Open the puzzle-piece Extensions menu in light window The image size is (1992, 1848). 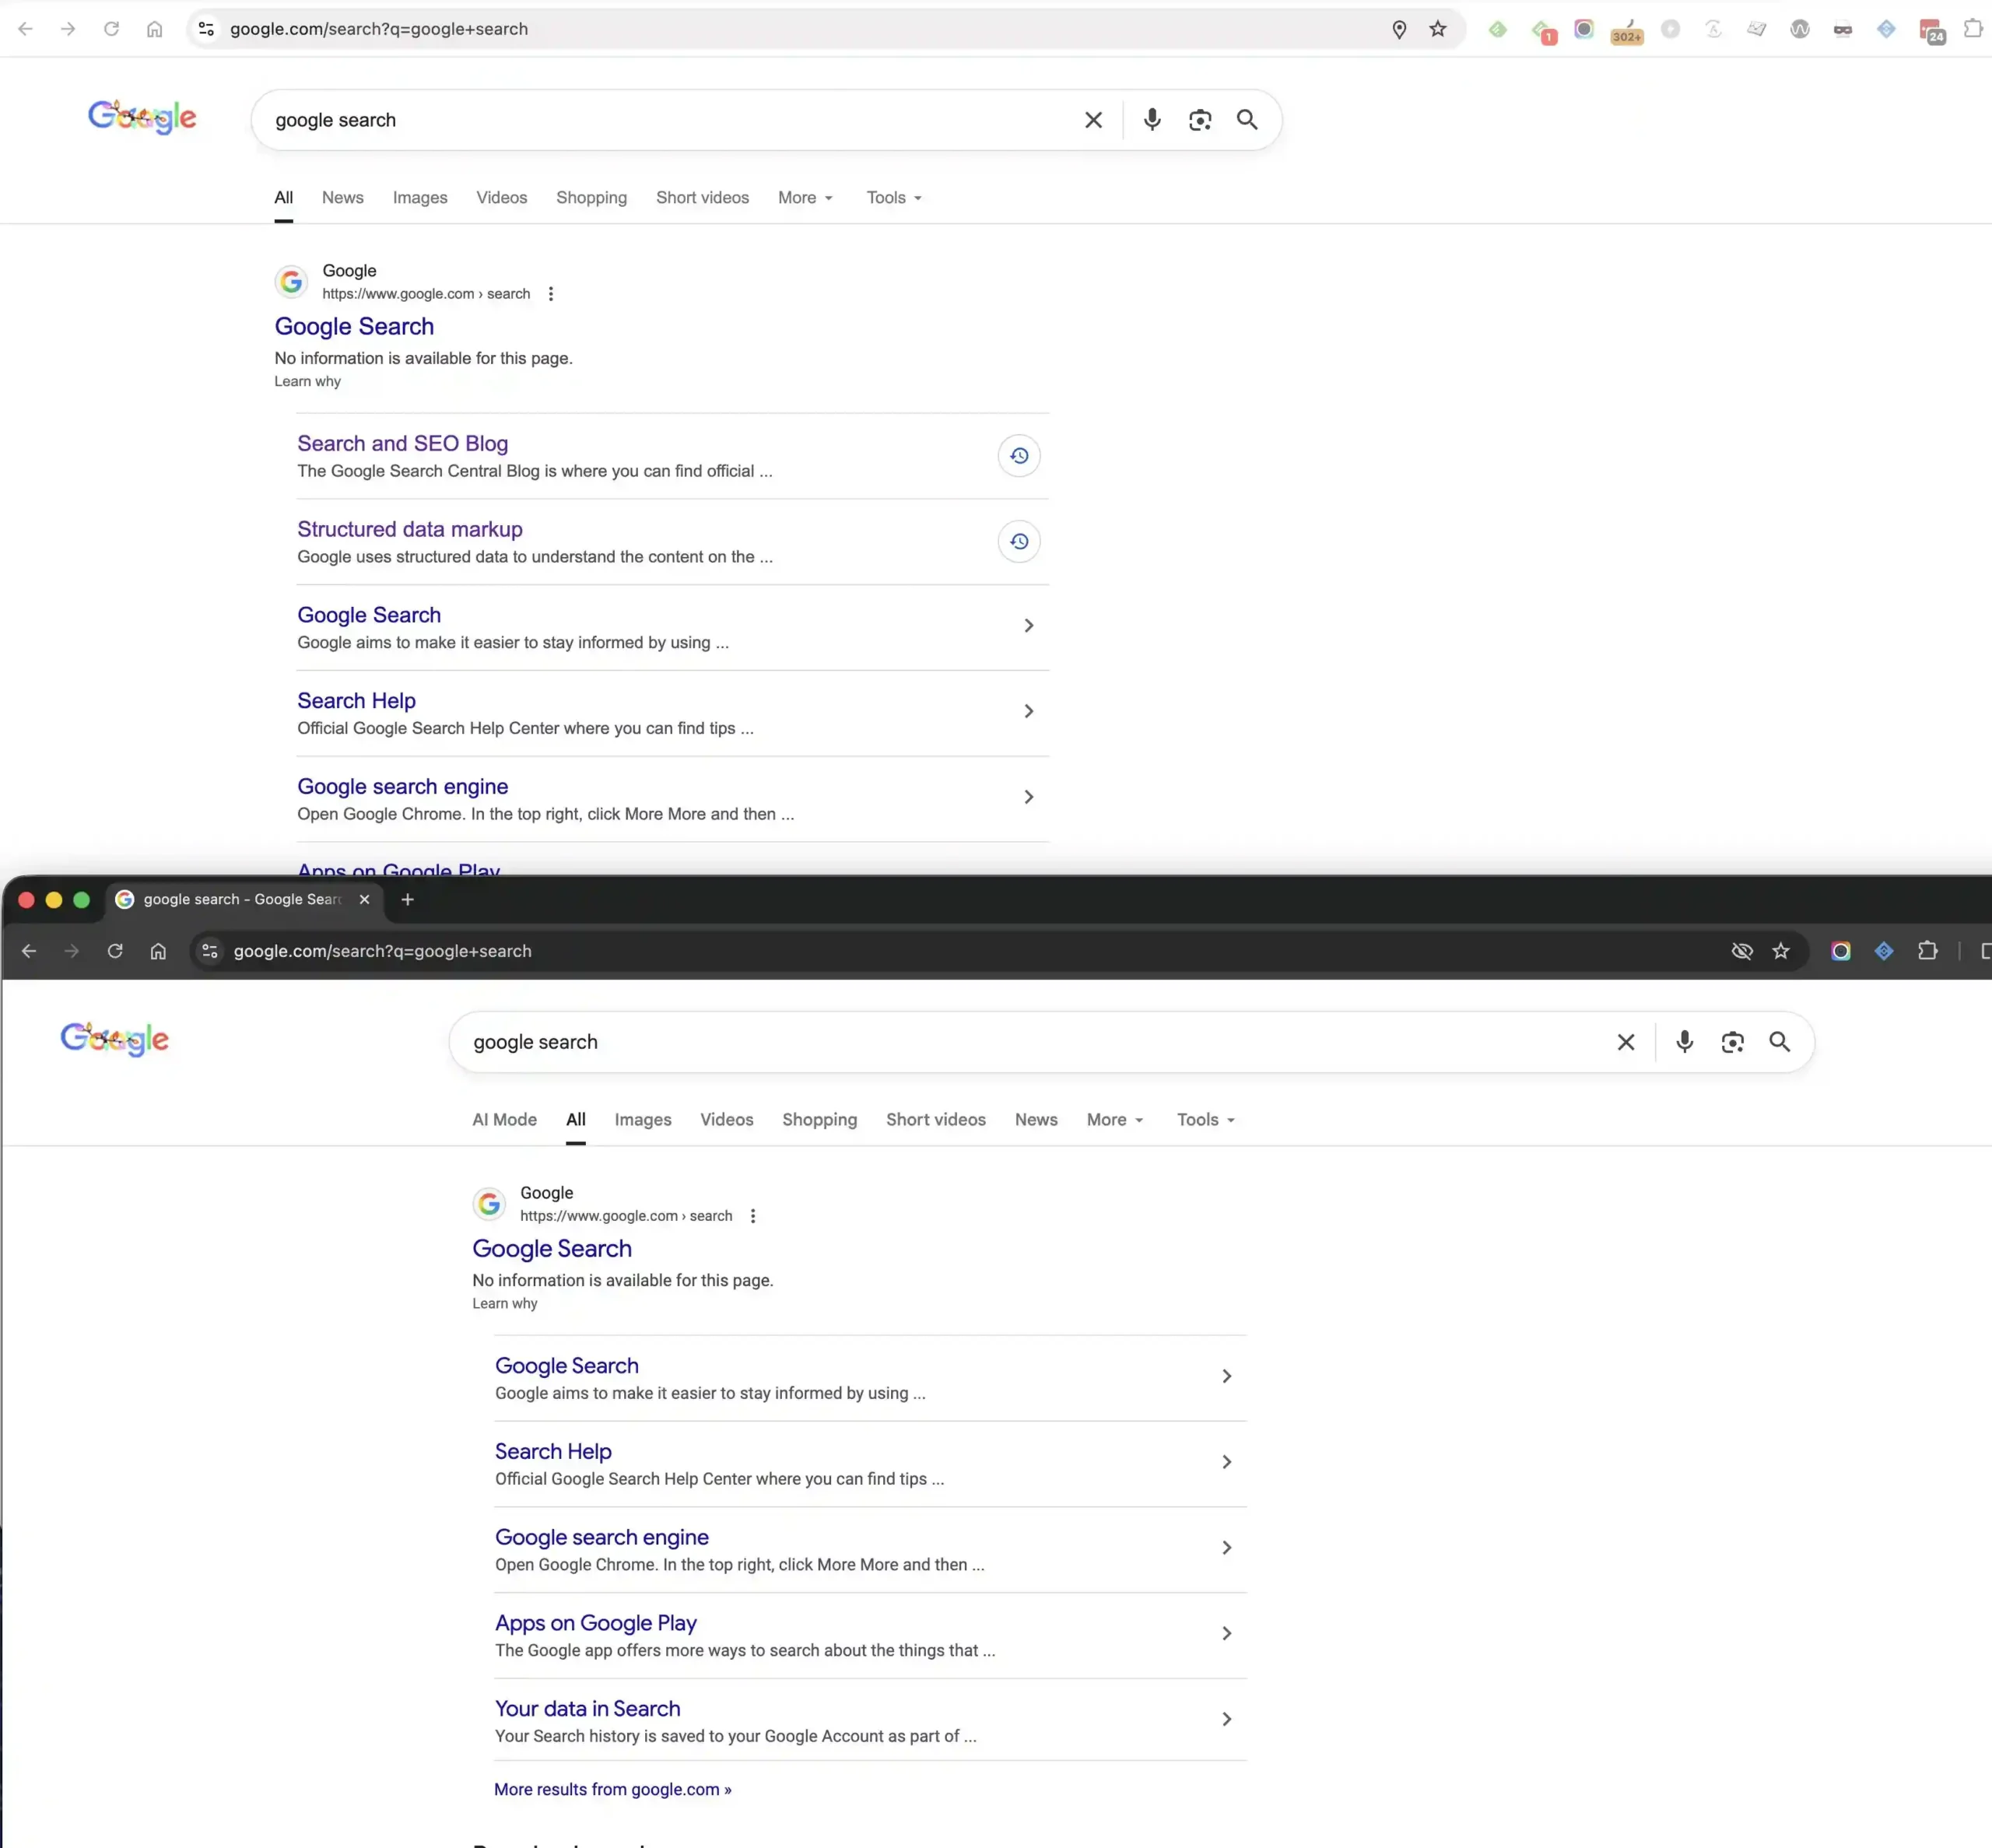(1972, 29)
